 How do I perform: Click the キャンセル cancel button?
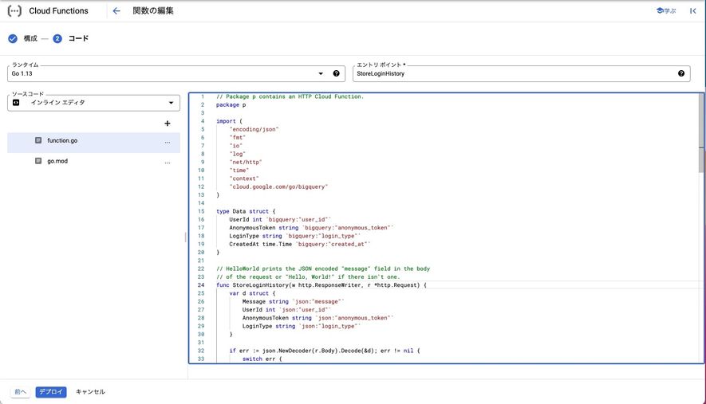point(90,392)
